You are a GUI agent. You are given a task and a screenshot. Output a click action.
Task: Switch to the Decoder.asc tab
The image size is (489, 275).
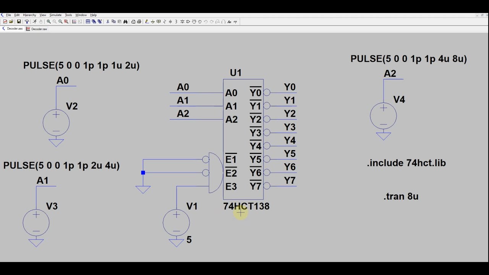13,29
